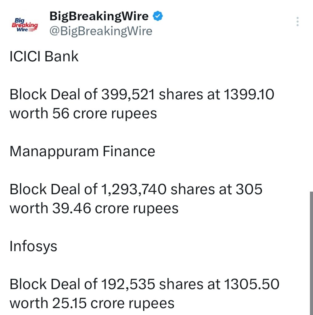This screenshot has height=315, width=313.
Task: Click the 399,521 shares figure
Action: (x=128, y=94)
